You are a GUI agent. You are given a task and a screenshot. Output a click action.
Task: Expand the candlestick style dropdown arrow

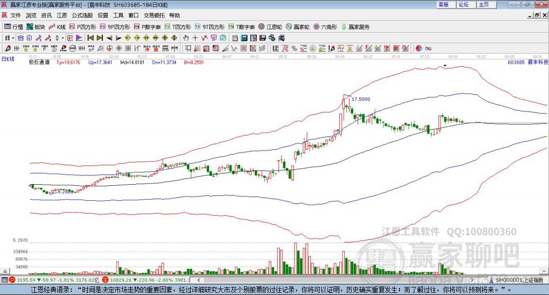click(63, 38)
